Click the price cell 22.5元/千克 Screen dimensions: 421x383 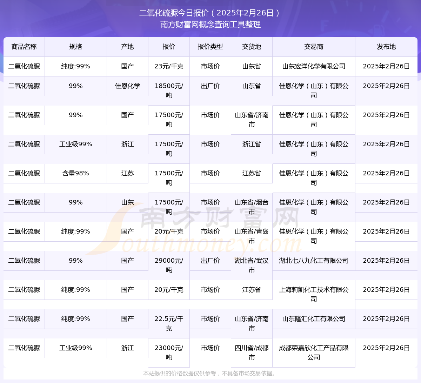pos(169,323)
